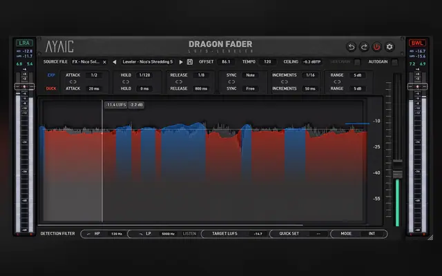Toggle the Attack link icon
Viewport: 442px width, 276px height.
(x=73, y=82)
